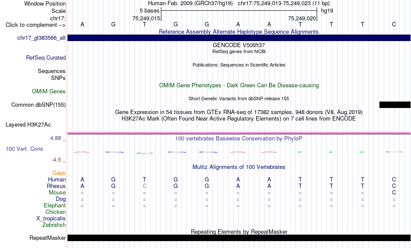The width and height of the screenshot is (411, 248).
Task: Click the 75,249,015 position marker
Action: click(x=146, y=18)
